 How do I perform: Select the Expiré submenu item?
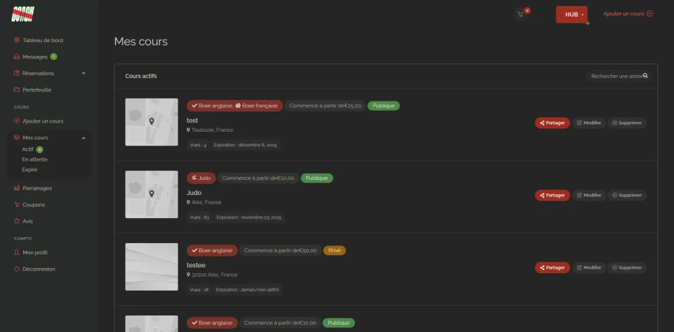tap(30, 169)
